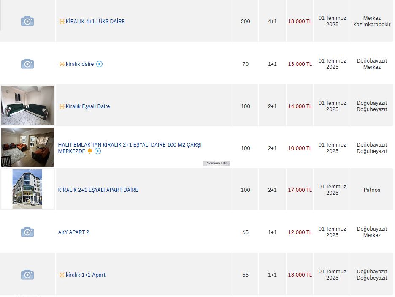The height and width of the screenshot is (297, 395).
Task: Play video icon next to kiralık daire title
Action: click(x=100, y=64)
